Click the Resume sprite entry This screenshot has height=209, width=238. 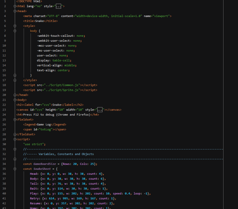tap(72, 203)
